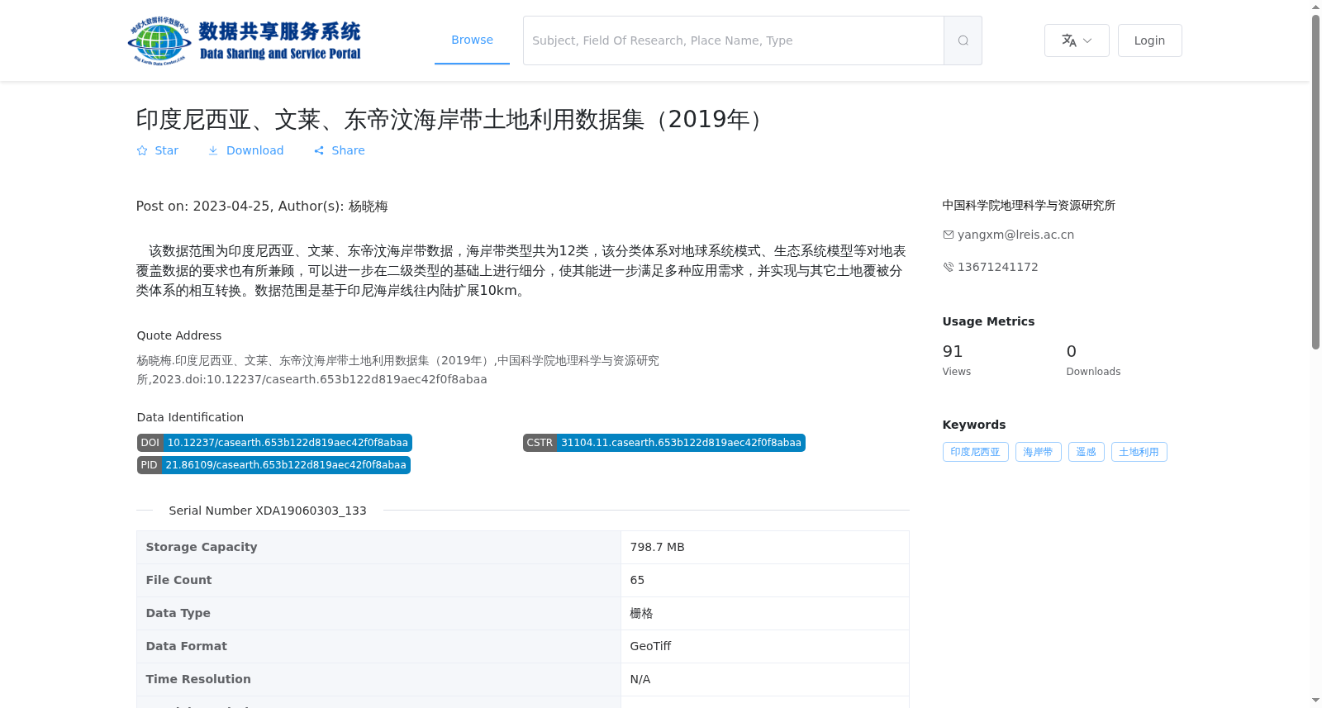Click the 中国科学院地理科学与资源研究所 organization name
The height and width of the screenshot is (708, 1322).
[x=1029, y=205]
